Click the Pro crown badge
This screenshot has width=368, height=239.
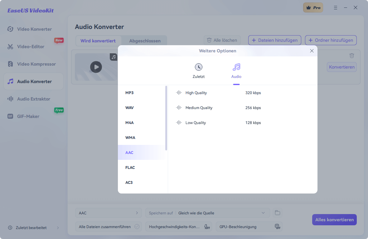click(x=313, y=7)
